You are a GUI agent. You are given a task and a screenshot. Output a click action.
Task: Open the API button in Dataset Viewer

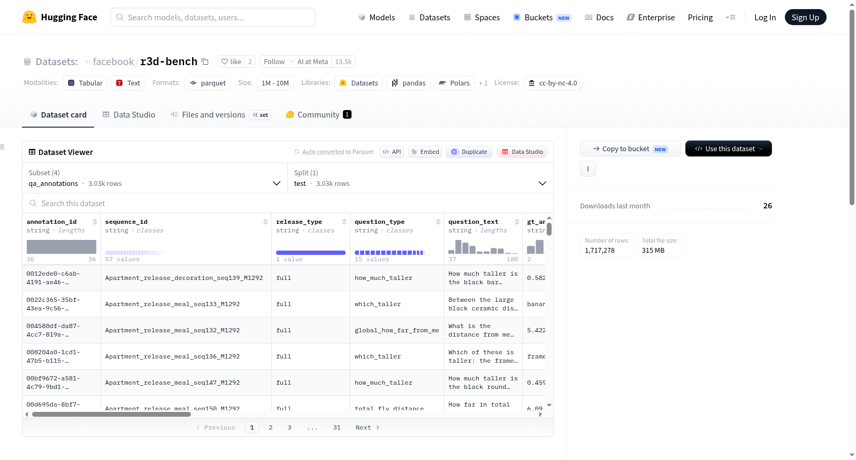click(392, 152)
